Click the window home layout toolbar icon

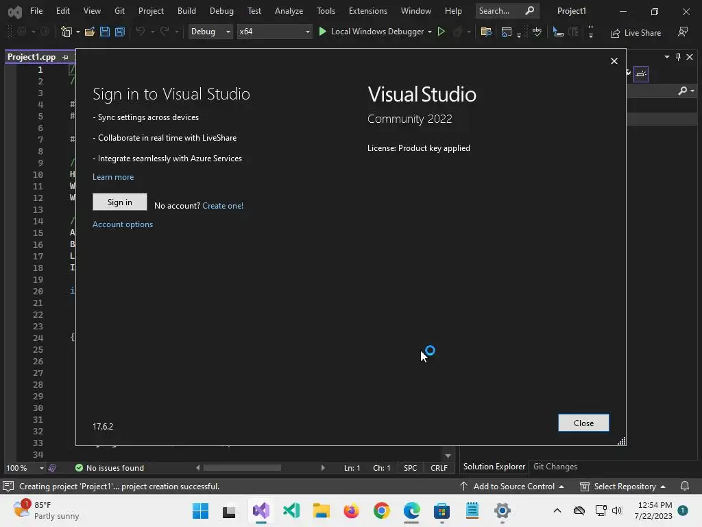coord(507,32)
